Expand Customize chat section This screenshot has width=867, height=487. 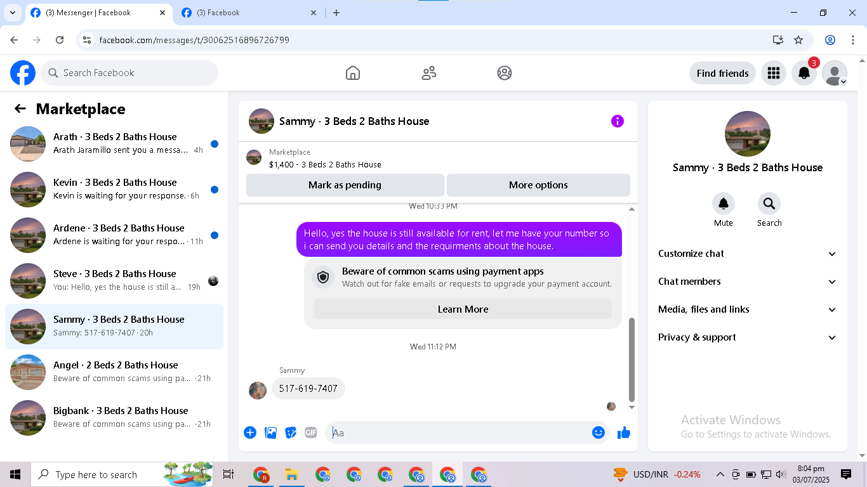click(x=748, y=254)
